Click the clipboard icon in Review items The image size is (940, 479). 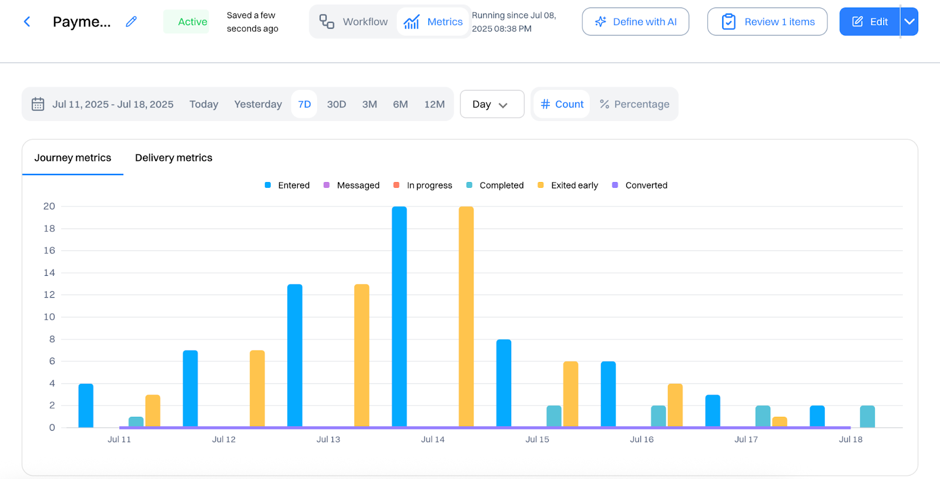[x=728, y=22]
